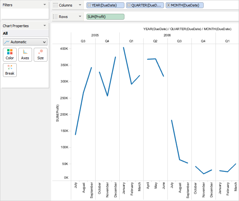Click the YEAR/QUARTER/MONTH chart header title
The width and height of the screenshot is (239, 201).
point(187,29)
